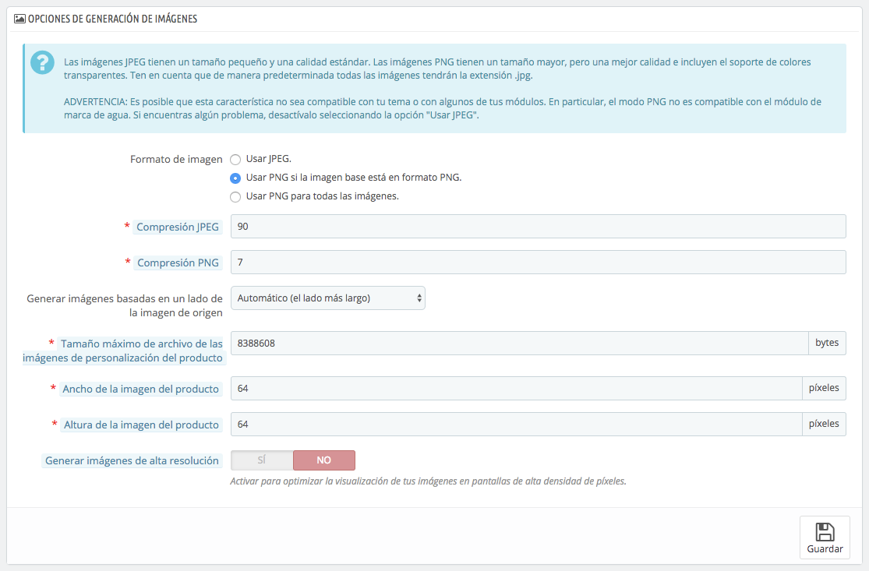Click 'píxeles' suffix of Ancho field
Image resolution: width=869 pixels, height=571 pixels.
(x=824, y=388)
